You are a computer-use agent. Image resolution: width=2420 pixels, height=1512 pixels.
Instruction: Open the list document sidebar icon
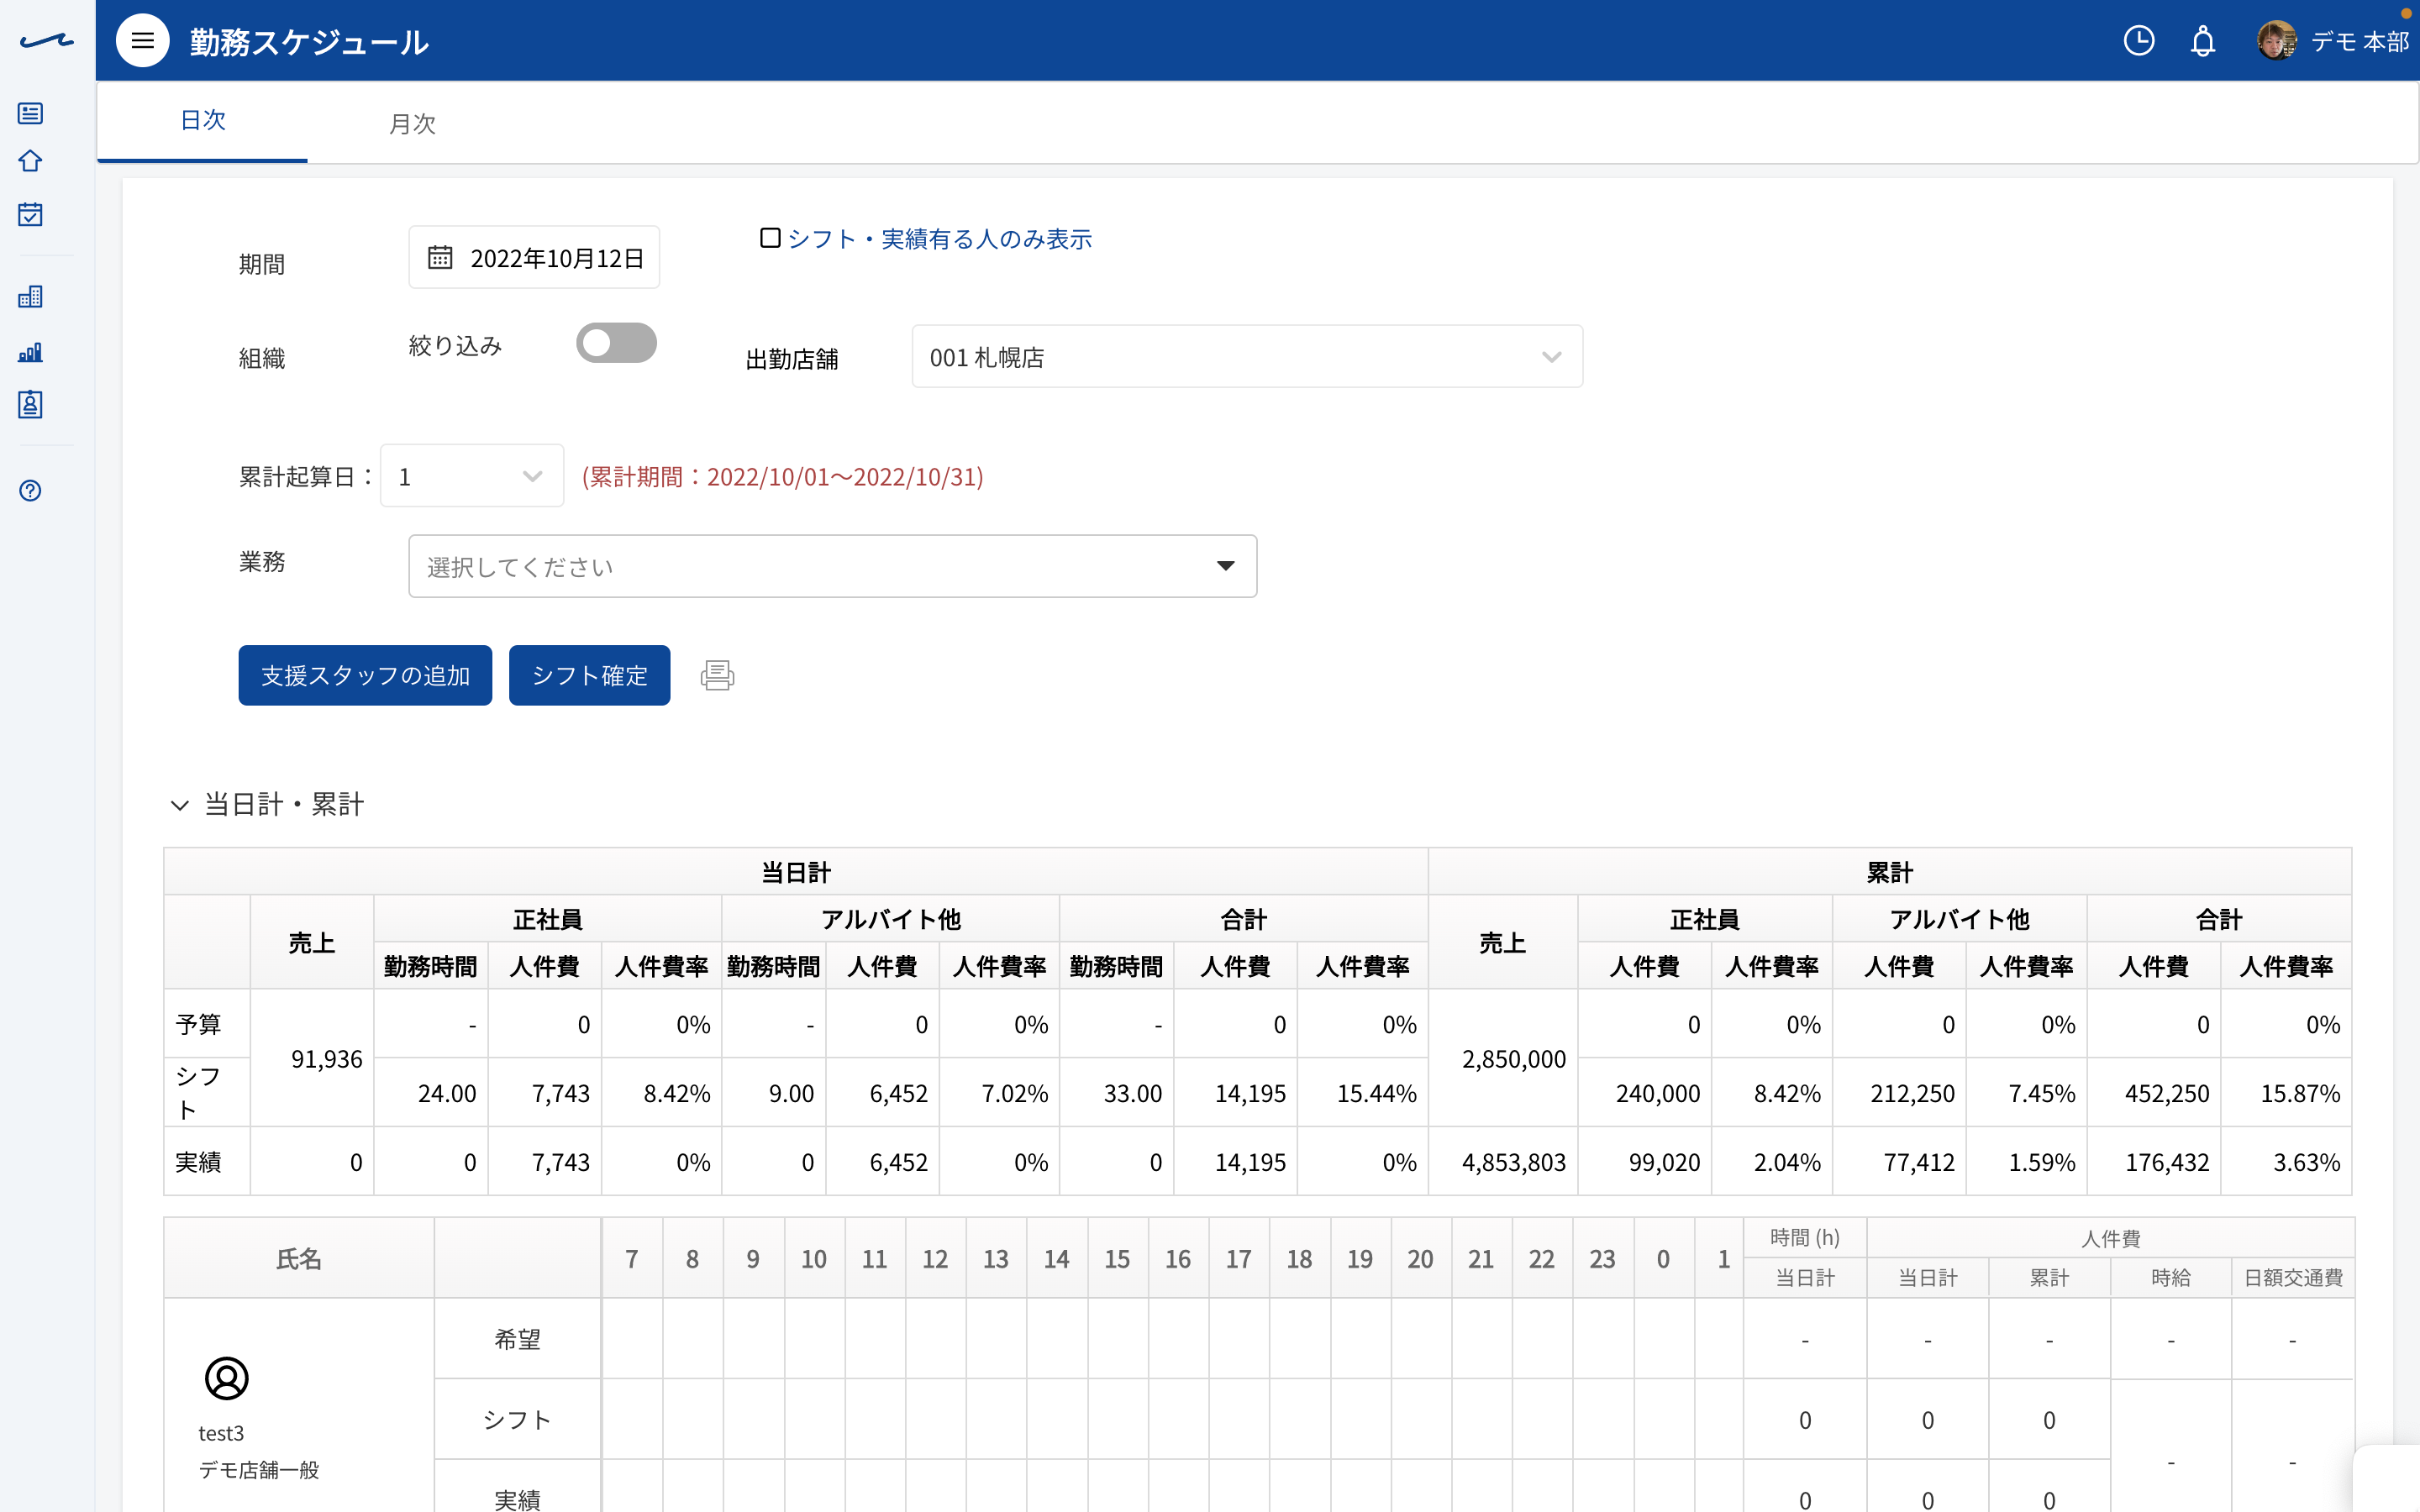(x=30, y=113)
